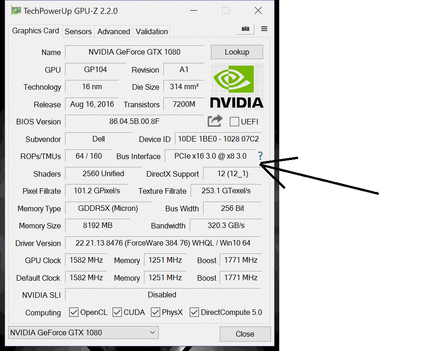Screen dimensions: 432x351
Task: Click the Driver Version label
Action: [x=38, y=243]
